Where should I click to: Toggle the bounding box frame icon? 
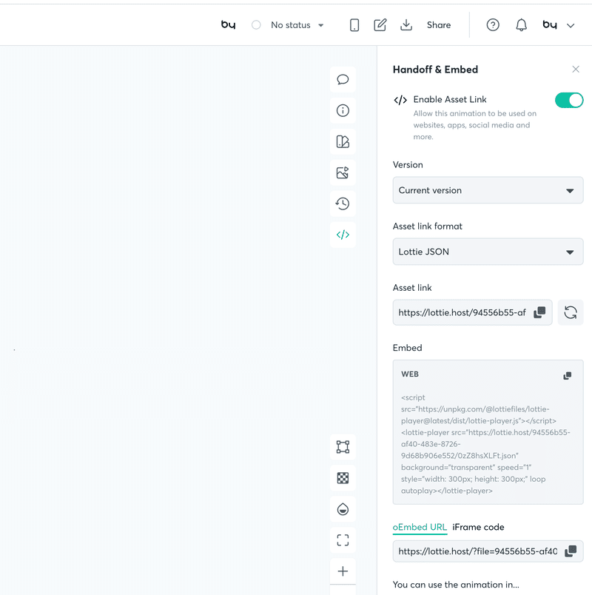tap(343, 447)
